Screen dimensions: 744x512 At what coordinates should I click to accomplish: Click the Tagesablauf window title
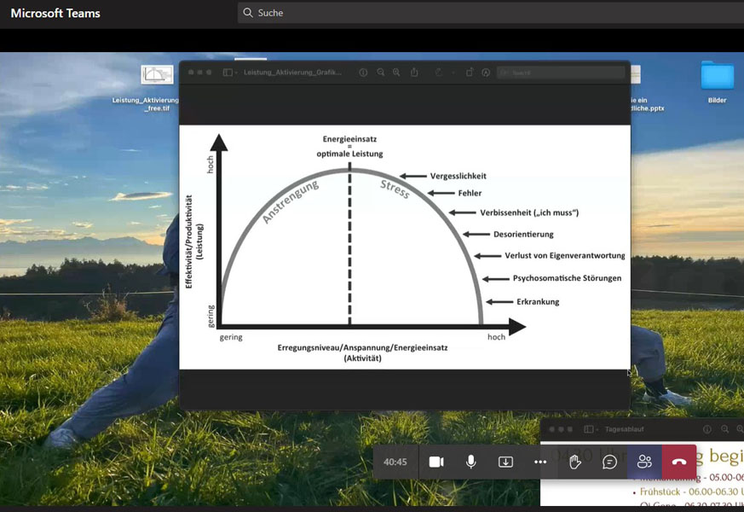[x=624, y=429]
